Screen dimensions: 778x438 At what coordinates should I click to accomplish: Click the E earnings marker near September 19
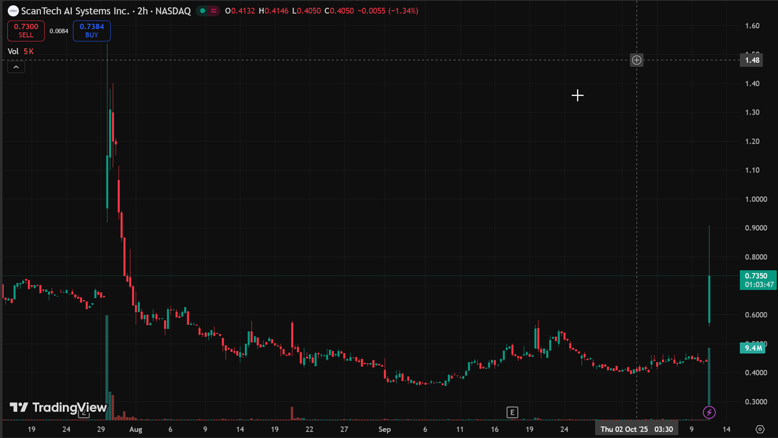click(512, 411)
